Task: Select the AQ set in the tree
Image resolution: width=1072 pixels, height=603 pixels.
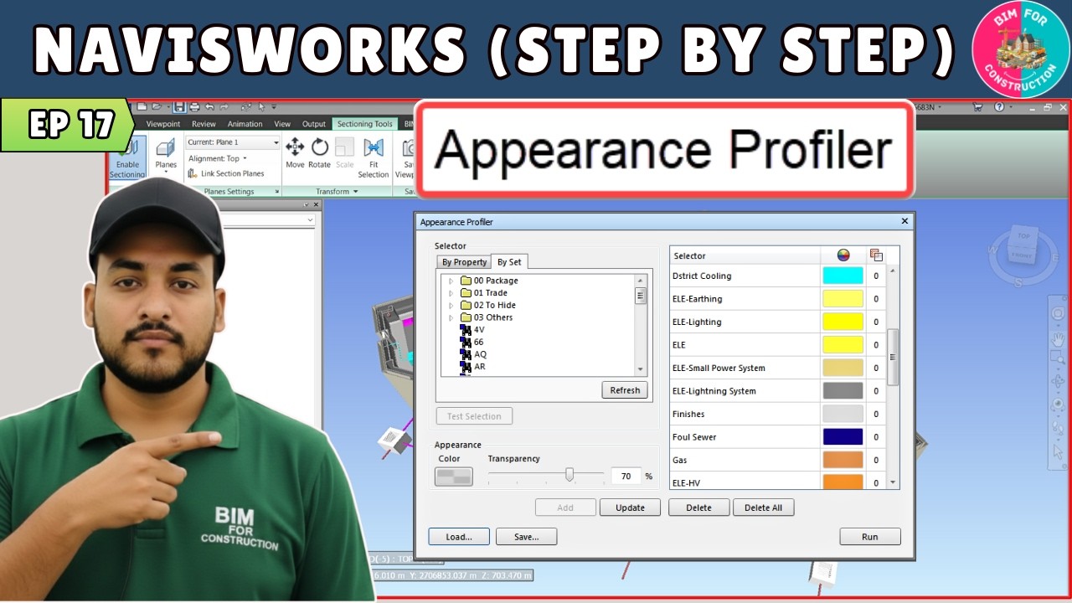Action: tap(474, 354)
